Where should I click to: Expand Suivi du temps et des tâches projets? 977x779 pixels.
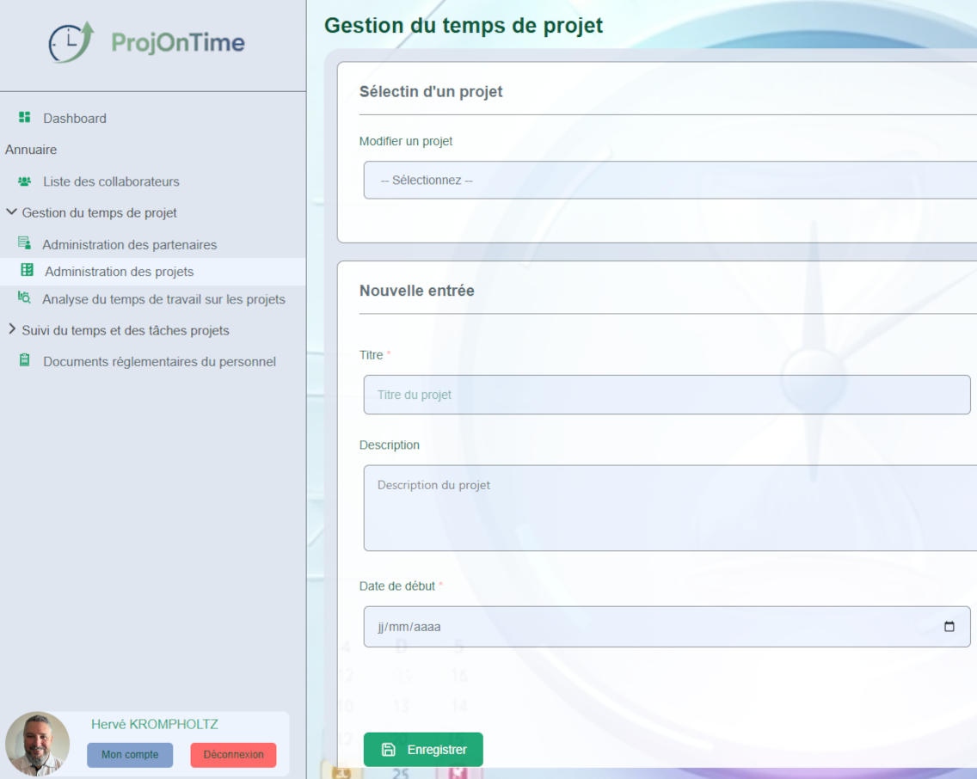coord(12,330)
